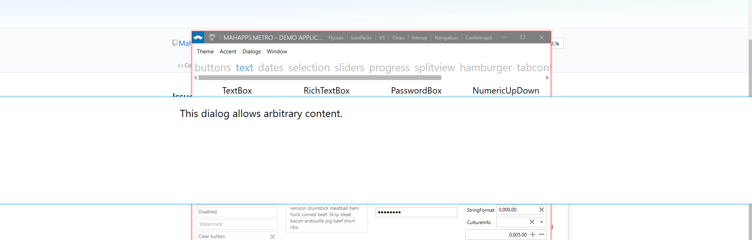Click the horizontal tab strip scrollbar thumb

coord(319,78)
